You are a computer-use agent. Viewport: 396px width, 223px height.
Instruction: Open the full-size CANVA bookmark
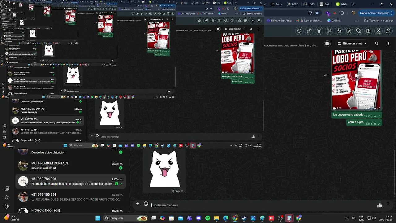333,21
